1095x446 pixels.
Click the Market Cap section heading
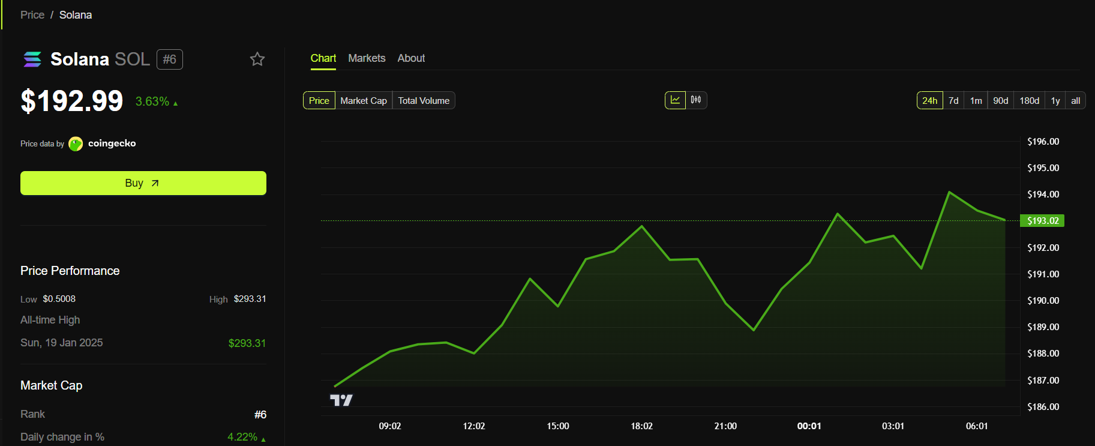point(52,385)
